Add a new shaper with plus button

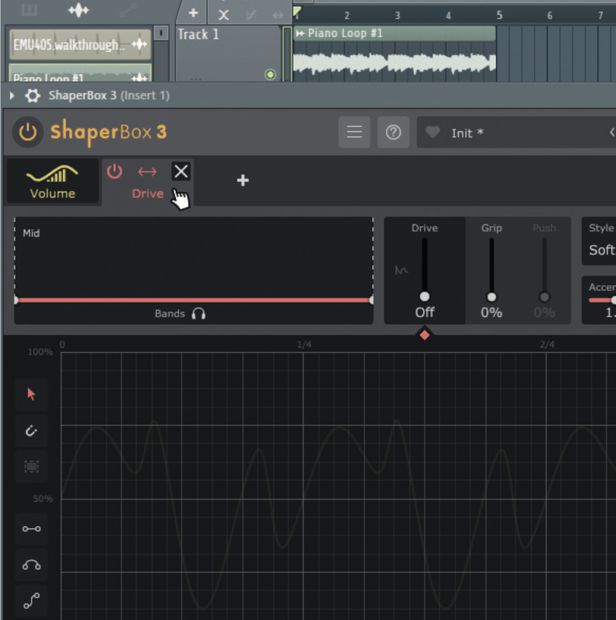pyautogui.click(x=243, y=180)
